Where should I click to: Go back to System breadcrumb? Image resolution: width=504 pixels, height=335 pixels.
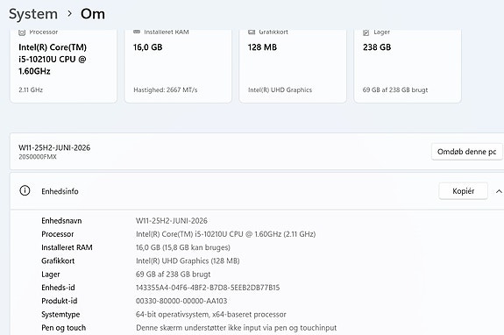pos(33,14)
